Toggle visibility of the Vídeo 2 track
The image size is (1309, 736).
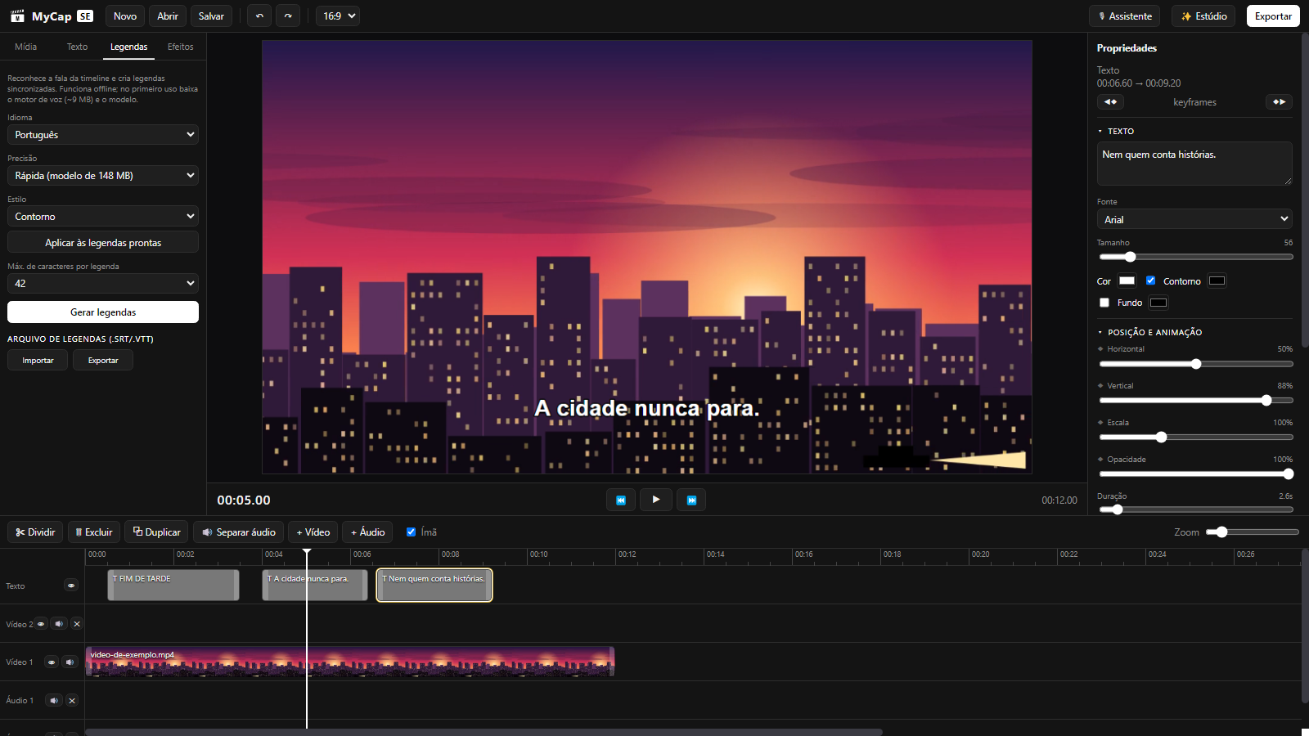coord(41,624)
